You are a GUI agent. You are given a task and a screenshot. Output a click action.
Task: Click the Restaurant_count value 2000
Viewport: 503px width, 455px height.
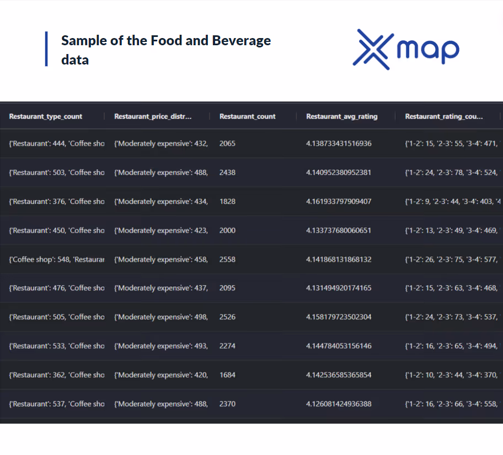[227, 231]
